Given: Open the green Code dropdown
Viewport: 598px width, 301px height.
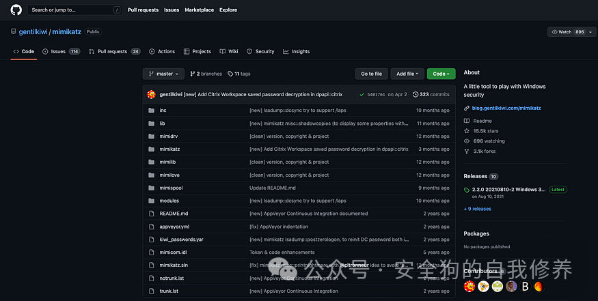Looking at the screenshot, I should [x=441, y=74].
